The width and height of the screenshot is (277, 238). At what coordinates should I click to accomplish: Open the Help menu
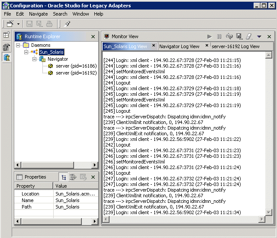(98, 14)
